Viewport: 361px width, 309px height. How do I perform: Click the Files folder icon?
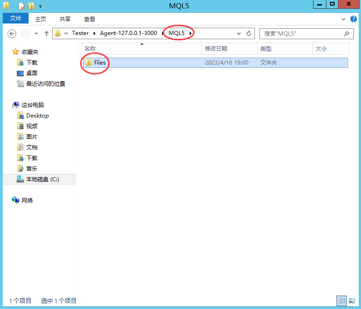(88, 62)
